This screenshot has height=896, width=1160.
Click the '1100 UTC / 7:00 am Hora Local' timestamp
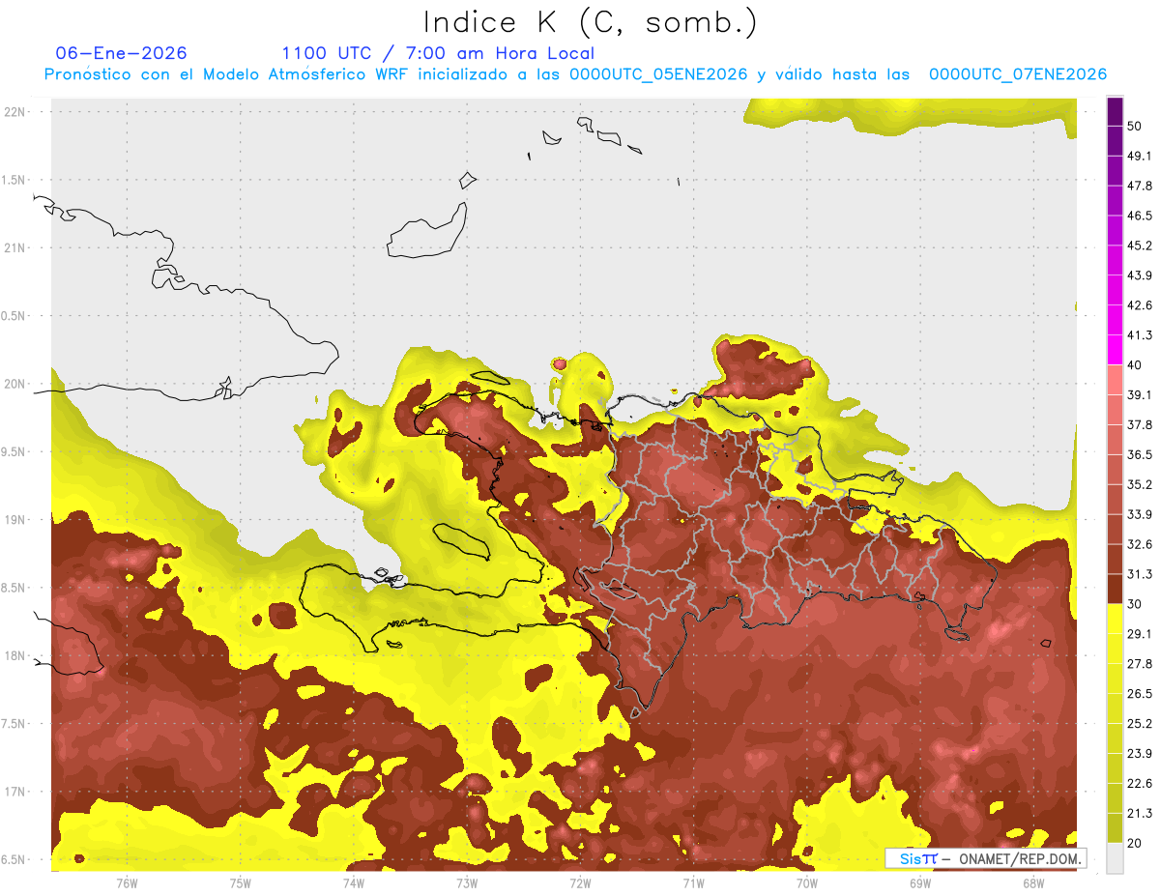tap(438, 53)
